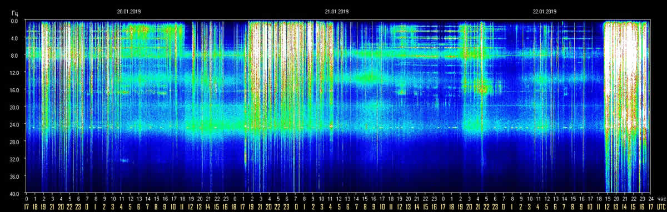The width and height of the screenshot is (667, 212).
Task: Click the small green spot near 32 Hz
Action: [123, 160]
